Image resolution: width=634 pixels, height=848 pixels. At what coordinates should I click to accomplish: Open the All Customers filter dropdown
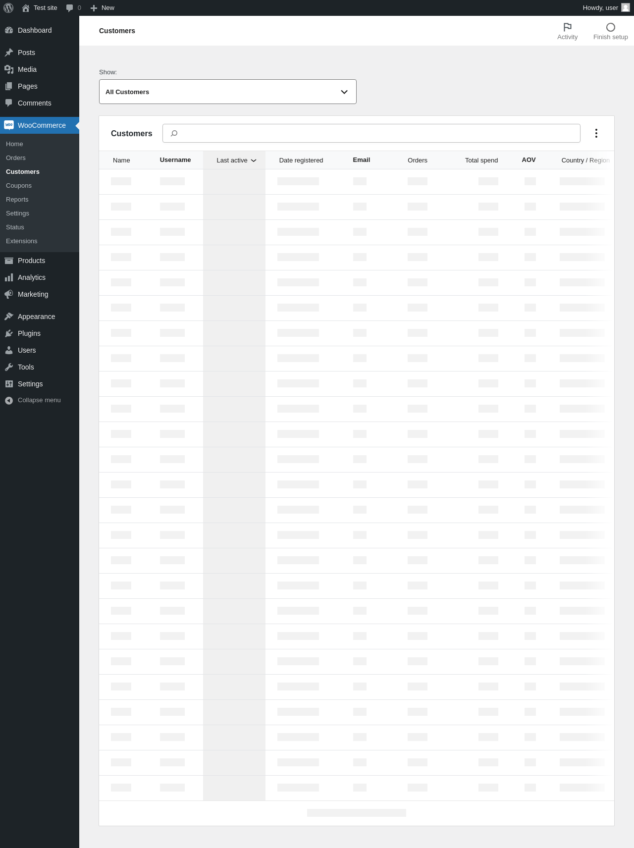point(228,92)
